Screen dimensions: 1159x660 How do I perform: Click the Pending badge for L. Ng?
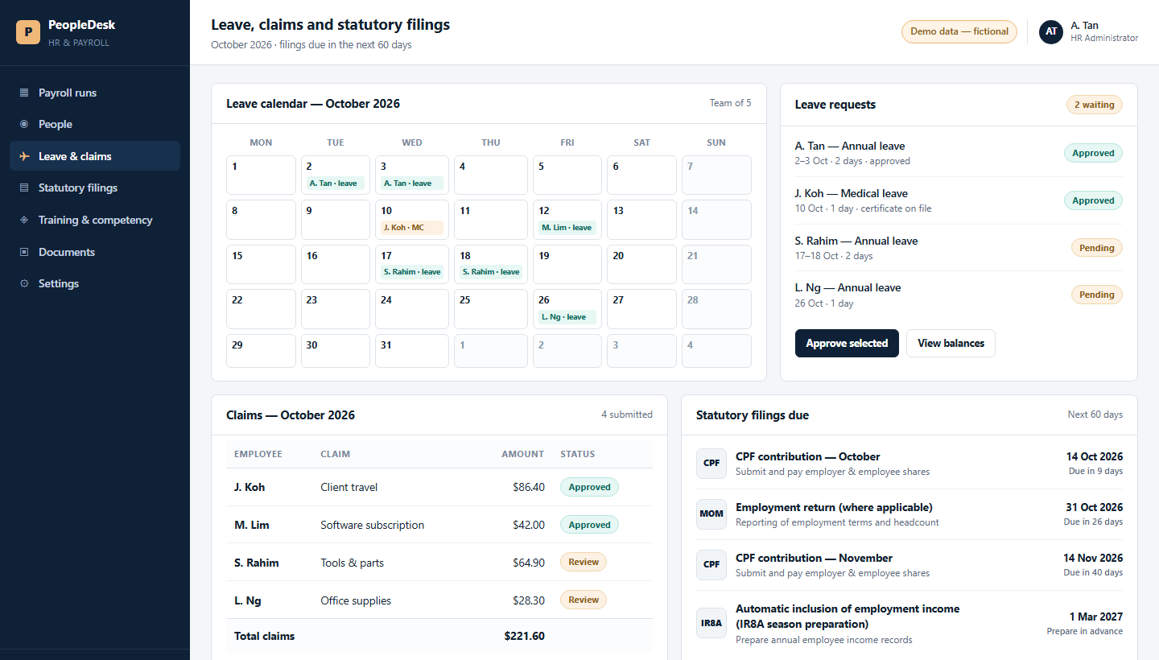coord(1097,295)
